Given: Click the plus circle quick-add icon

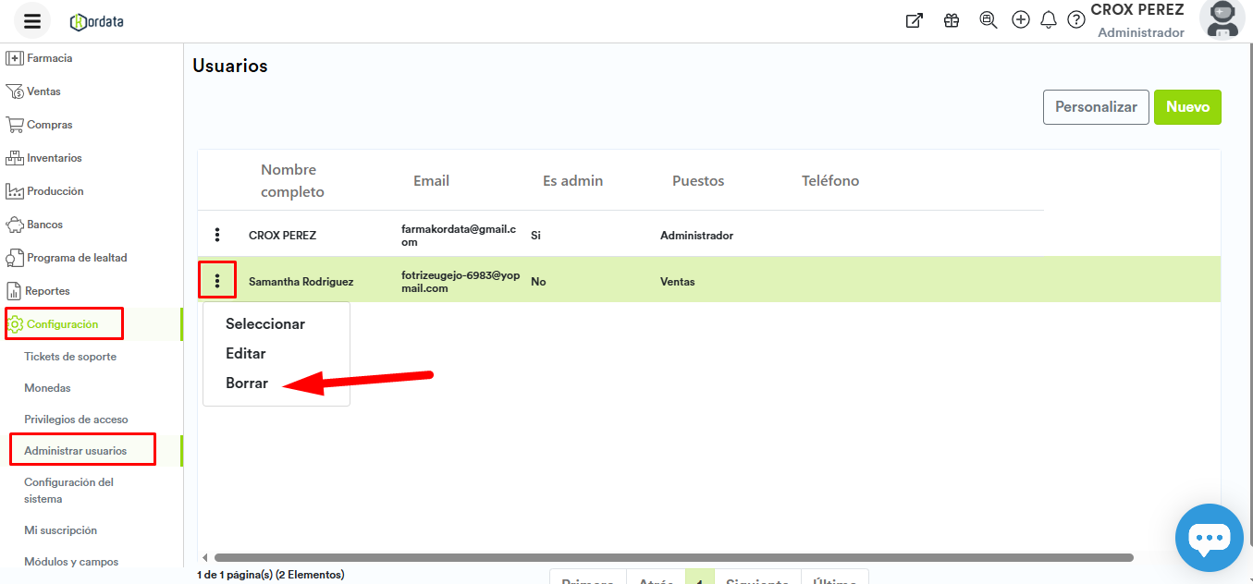Looking at the screenshot, I should click(x=1021, y=19).
